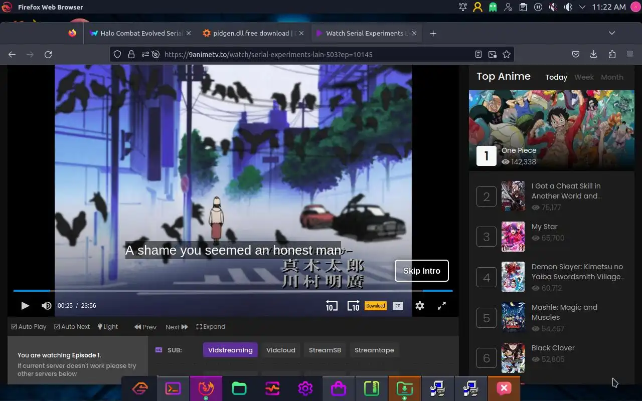Screen dimensions: 642x401
Task: Expand the system tray chevron
Action: [x=582, y=7]
